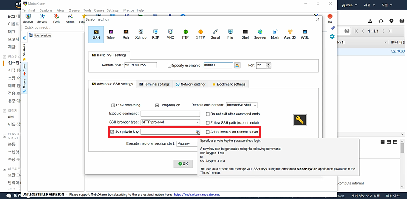
Task: Open the Tools toolbar button
Action: click(x=56, y=18)
